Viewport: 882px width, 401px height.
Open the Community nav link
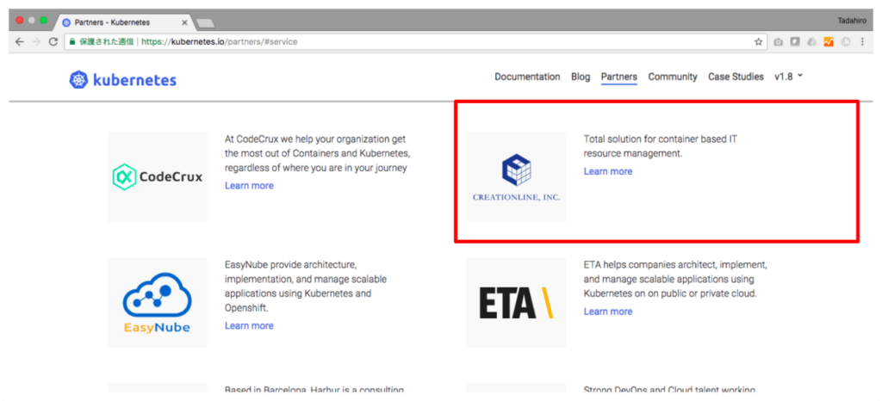(x=673, y=77)
